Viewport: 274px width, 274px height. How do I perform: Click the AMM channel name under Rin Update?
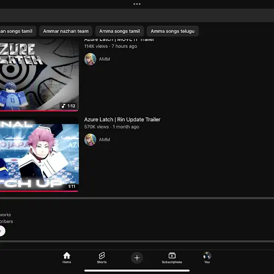coord(104,139)
